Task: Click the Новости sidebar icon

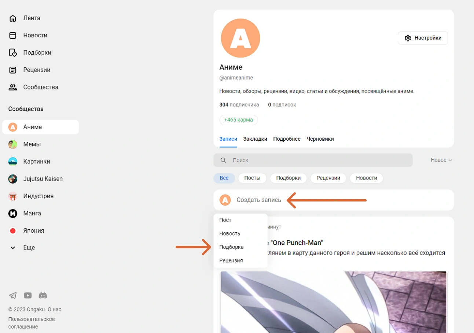Action: (x=13, y=35)
